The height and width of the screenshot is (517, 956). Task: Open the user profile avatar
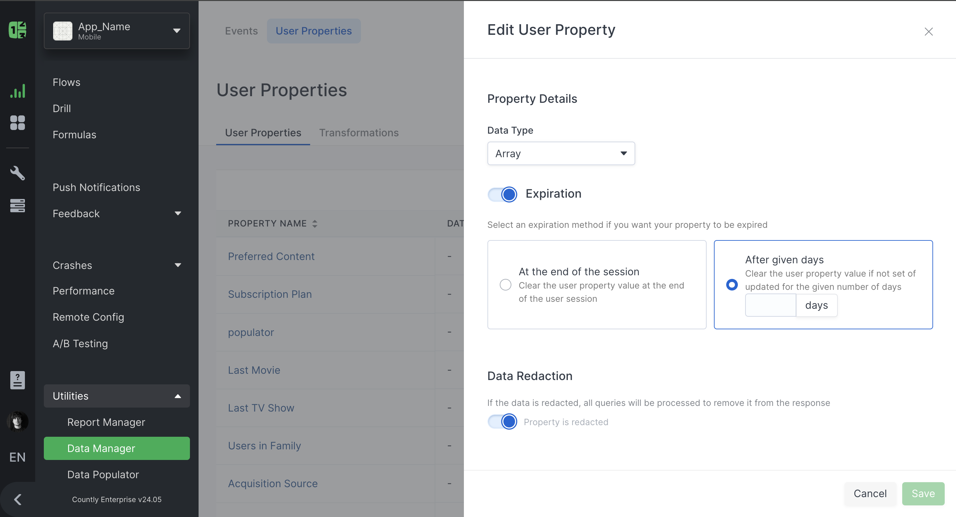18,421
